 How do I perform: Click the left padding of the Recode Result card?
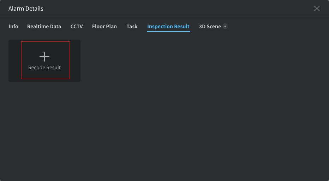pos(15,61)
